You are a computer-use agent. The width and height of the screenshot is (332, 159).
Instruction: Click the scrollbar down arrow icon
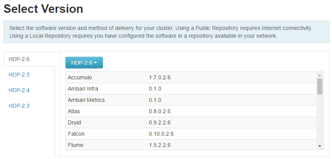tap(320, 146)
